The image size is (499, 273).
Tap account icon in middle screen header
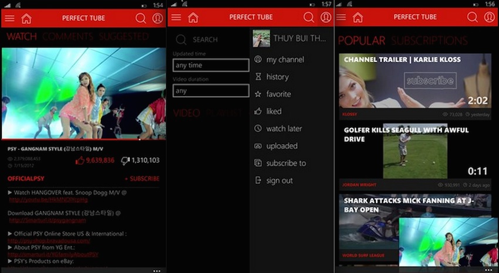coord(326,17)
